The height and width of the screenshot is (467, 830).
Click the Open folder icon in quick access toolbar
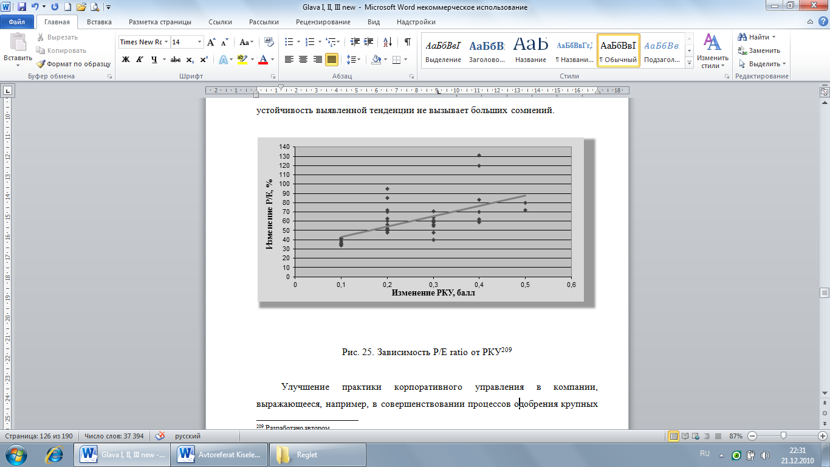click(81, 7)
